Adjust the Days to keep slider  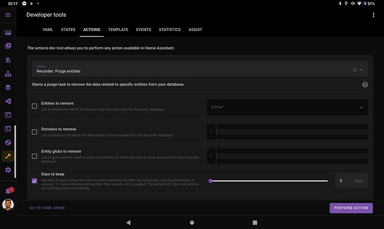[269, 181]
